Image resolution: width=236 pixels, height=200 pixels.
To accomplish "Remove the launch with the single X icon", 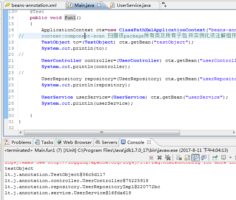I will [x=159, y=158].
